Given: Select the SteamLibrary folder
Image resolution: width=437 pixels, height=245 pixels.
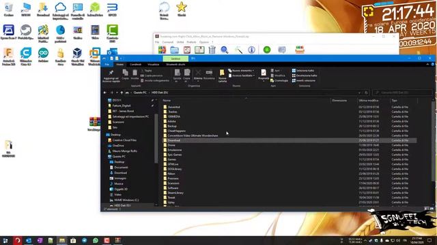Looking at the screenshot, I should click(x=175, y=193).
